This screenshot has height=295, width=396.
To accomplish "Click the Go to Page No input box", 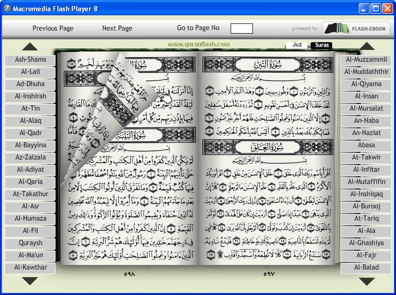I will coord(241,29).
